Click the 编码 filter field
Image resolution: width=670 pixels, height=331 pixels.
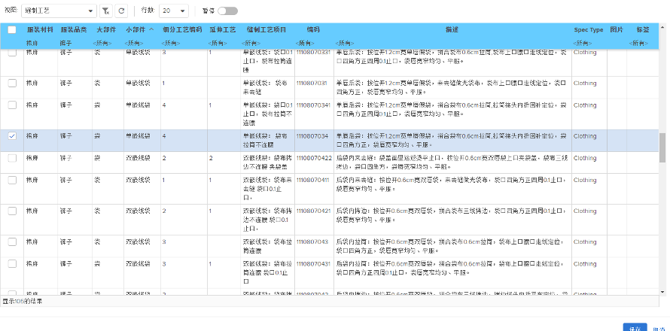pyautogui.click(x=313, y=44)
